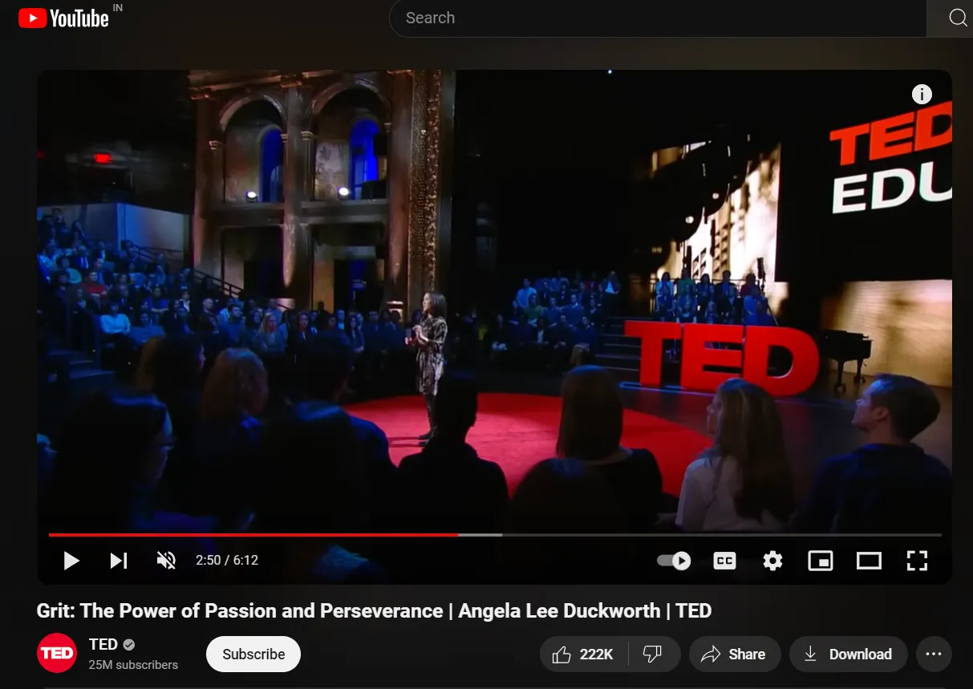Open the TED channel avatar
Image resolution: width=973 pixels, height=689 pixels.
point(57,654)
